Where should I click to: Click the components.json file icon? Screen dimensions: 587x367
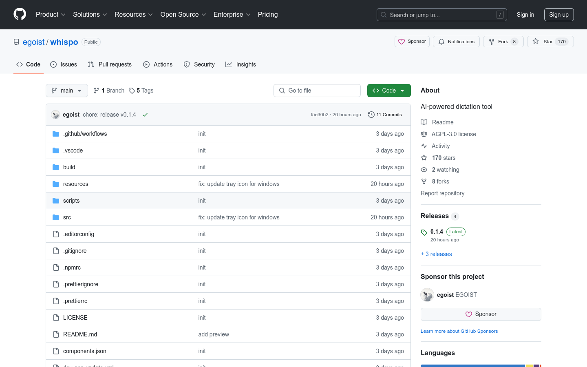click(56, 351)
